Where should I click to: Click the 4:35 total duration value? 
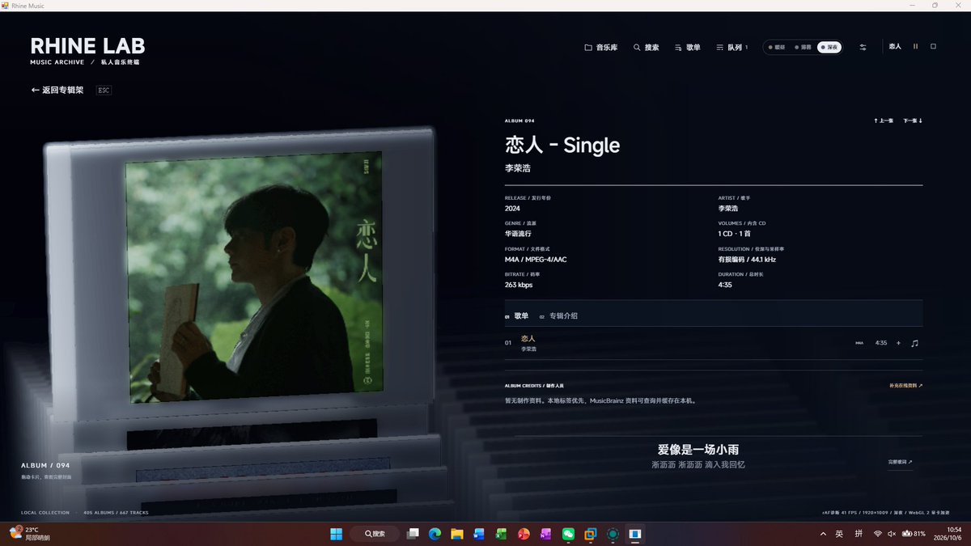(x=726, y=285)
